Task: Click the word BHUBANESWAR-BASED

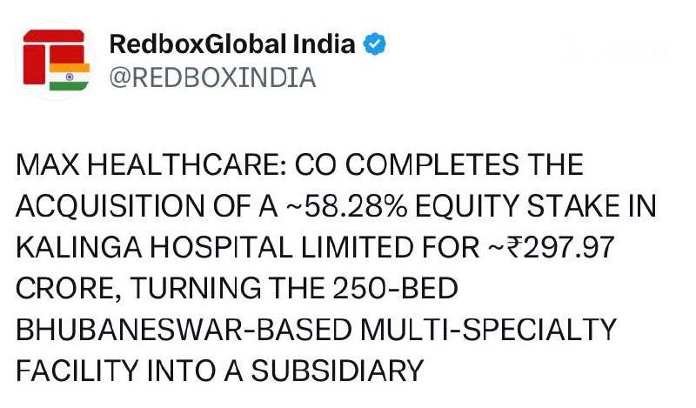Action: click(x=184, y=330)
